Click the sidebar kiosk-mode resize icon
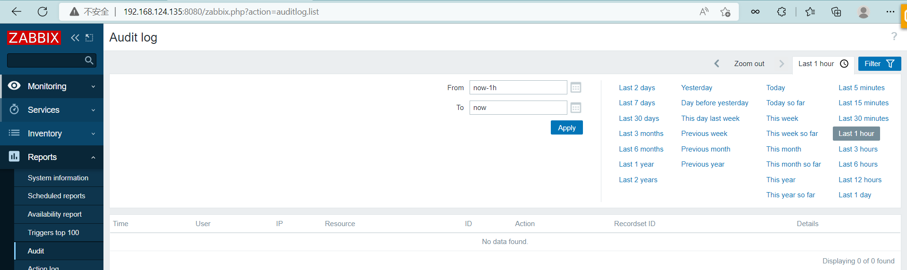The width and height of the screenshot is (907, 270). pyautogui.click(x=89, y=38)
